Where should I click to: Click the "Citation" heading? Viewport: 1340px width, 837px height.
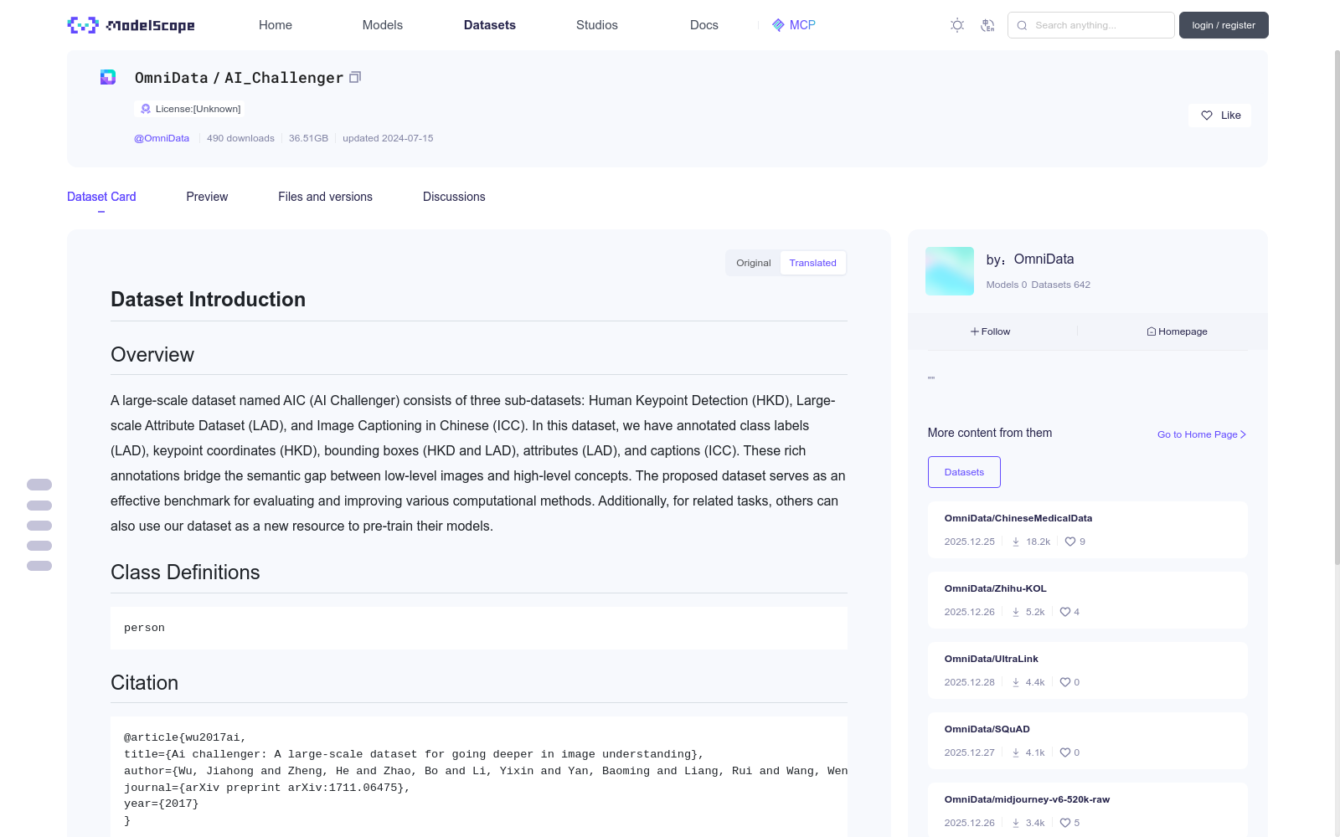point(145,683)
